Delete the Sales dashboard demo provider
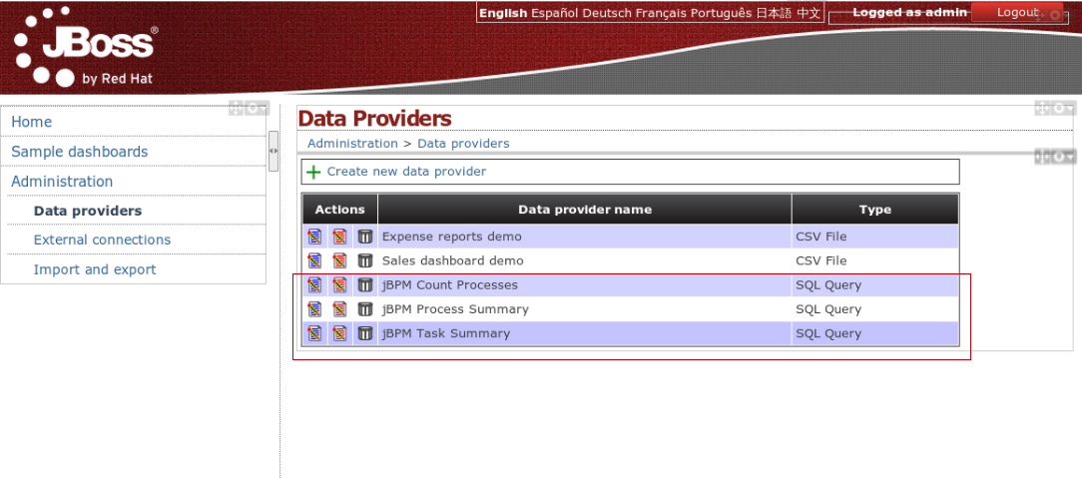The image size is (1082, 478). tap(365, 260)
